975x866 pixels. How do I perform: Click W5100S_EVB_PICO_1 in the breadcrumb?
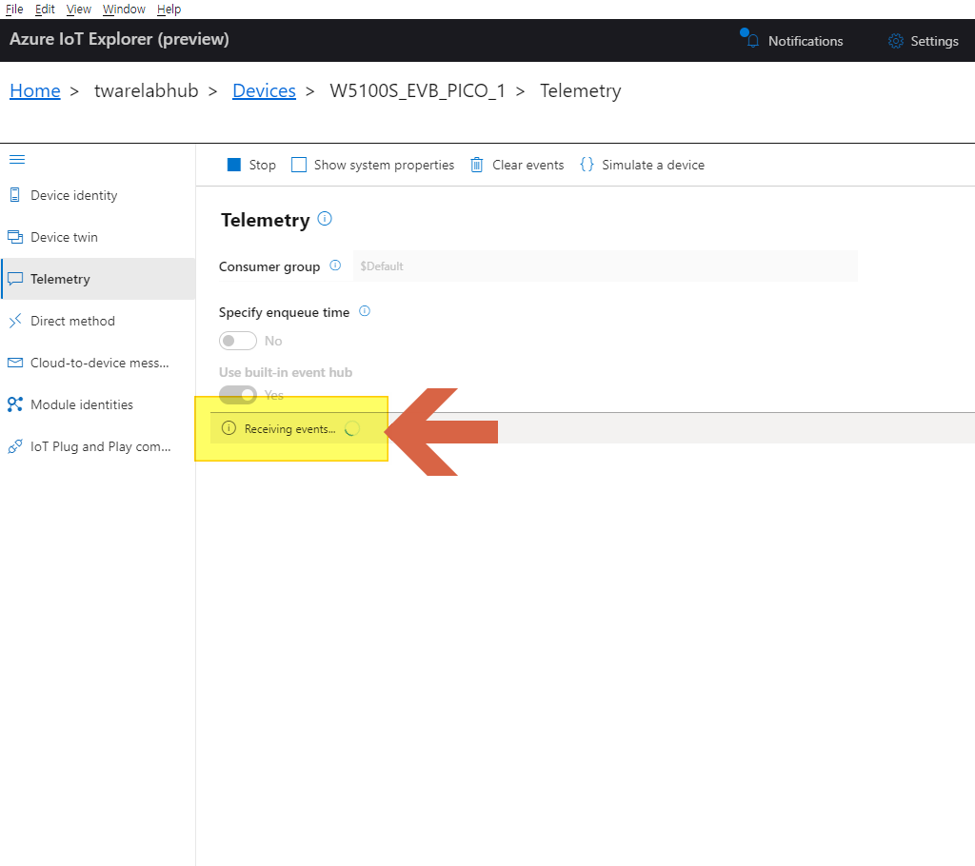pyautogui.click(x=417, y=90)
